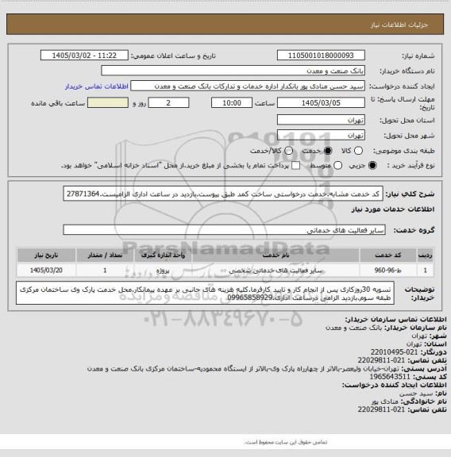The width and height of the screenshot is (451, 457).
Task: Click کد خدمت column header
Action: [x=388, y=255]
